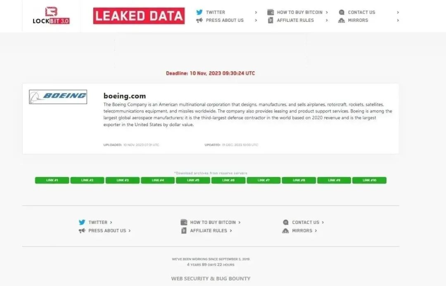Click the Twitter bird icon in header
The image size is (446, 286).
[x=199, y=12]
